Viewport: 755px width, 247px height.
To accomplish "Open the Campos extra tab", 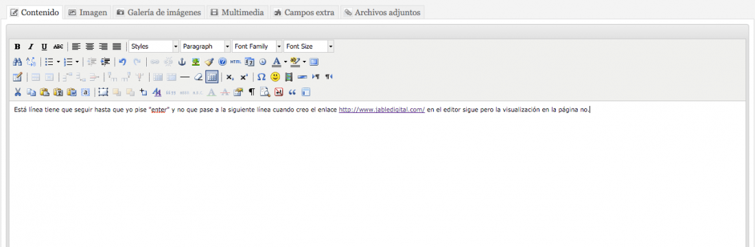I will tap(304, 12).
